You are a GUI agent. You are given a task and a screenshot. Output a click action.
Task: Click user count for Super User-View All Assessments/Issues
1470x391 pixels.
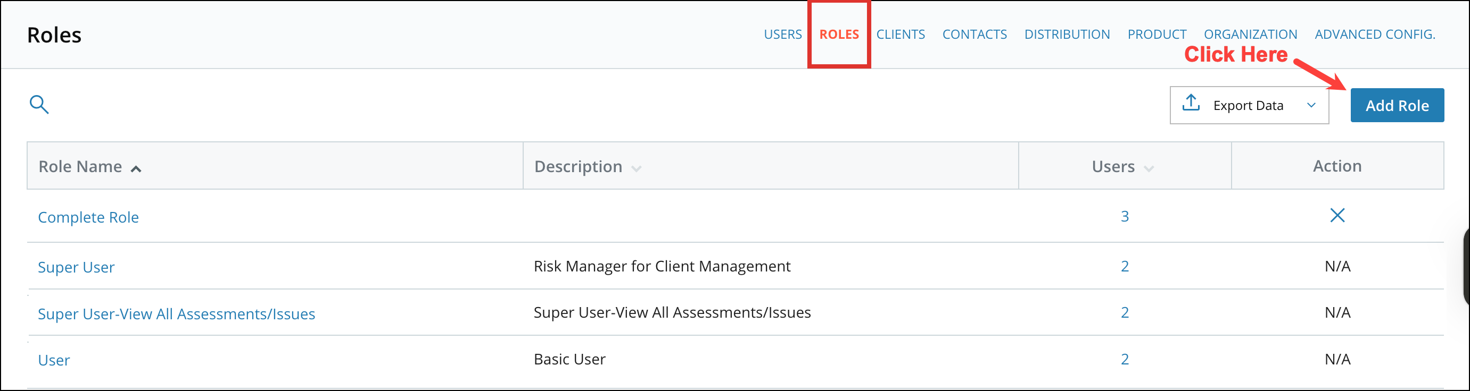click(x=1125, y=312)
